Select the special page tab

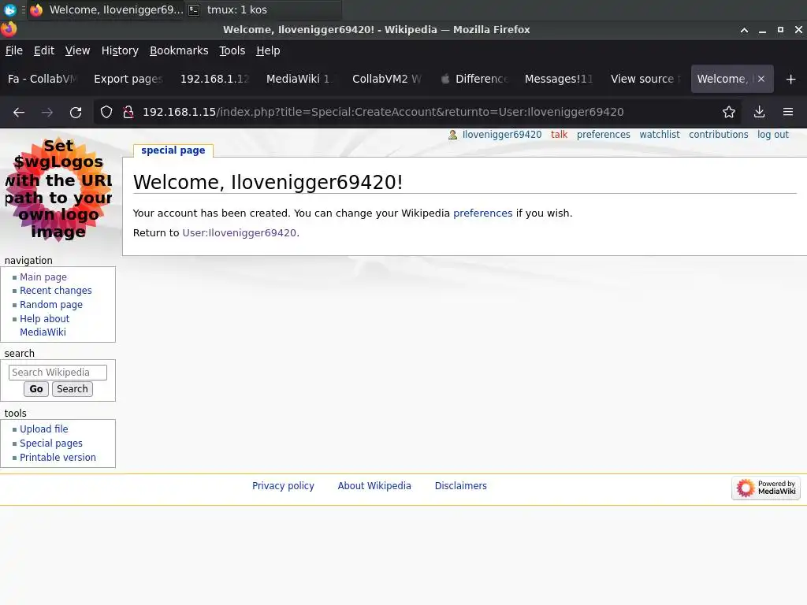173,150
